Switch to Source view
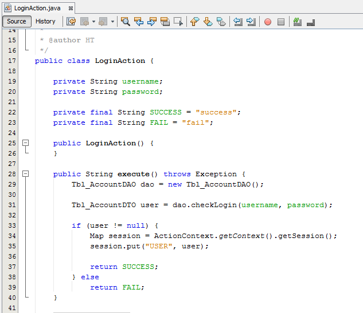This screenshot has height=313, width=363. (17, 21)
